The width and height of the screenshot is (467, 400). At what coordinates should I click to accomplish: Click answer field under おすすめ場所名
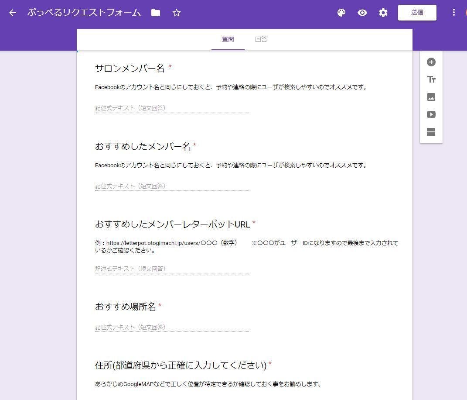(171, 327)
